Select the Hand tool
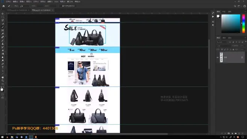Screen dimensions: 247x139 click(x=3, y=77)
